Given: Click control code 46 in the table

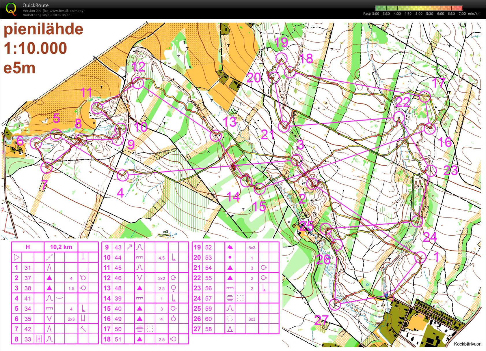Looking at the screenshot, I should [x=118, y=278].
